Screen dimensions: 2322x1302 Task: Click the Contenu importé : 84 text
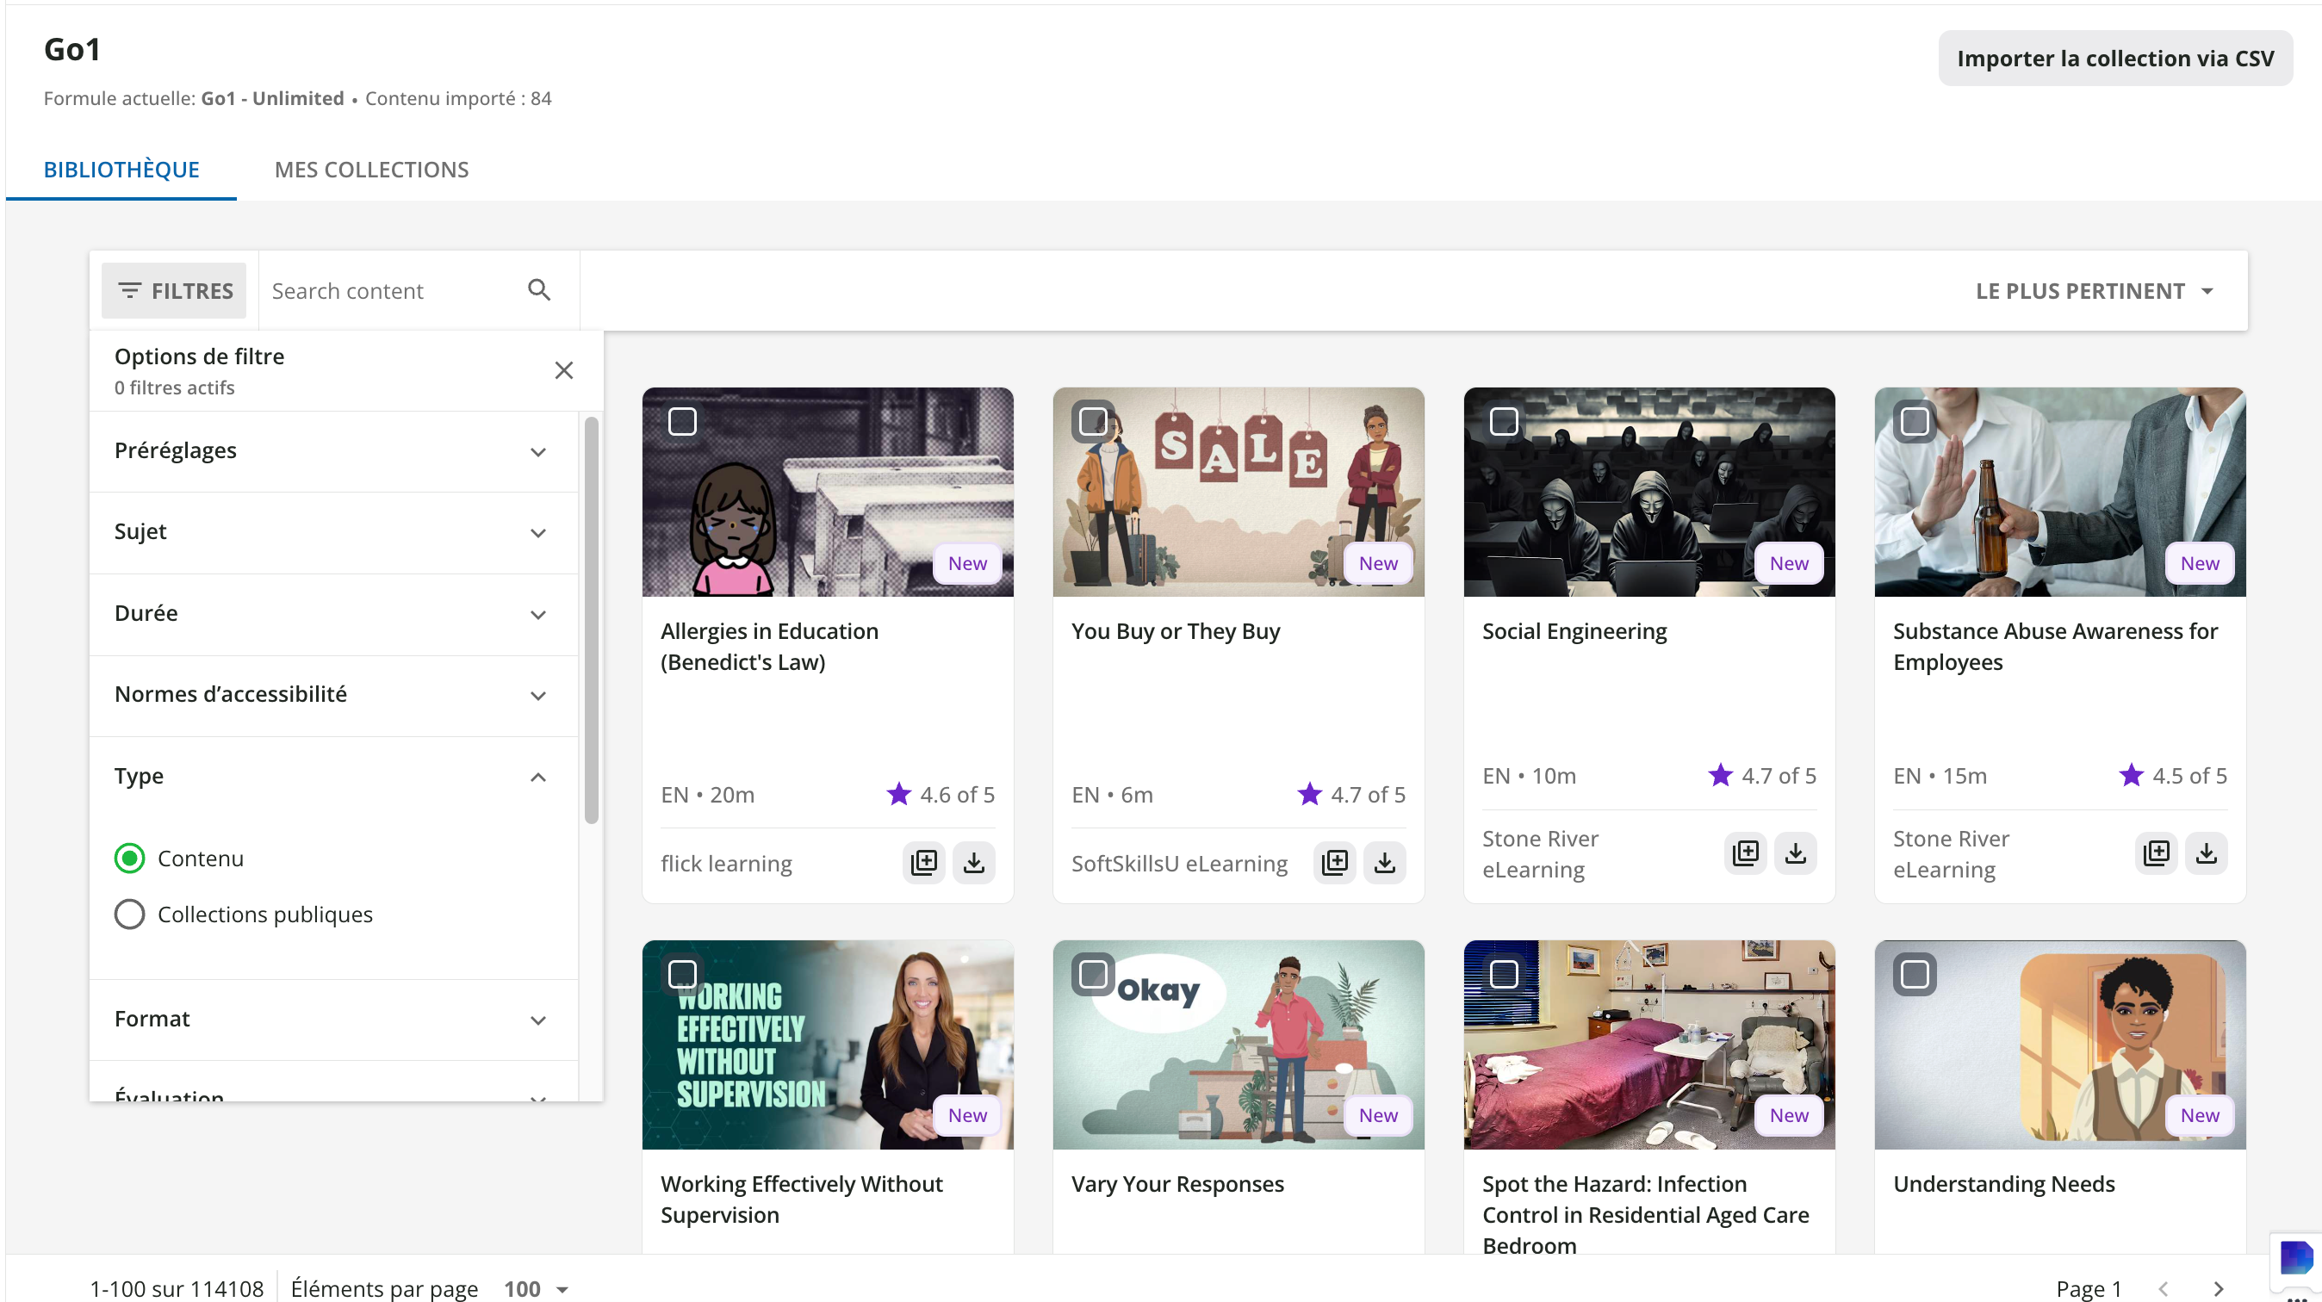pos(458,98)
